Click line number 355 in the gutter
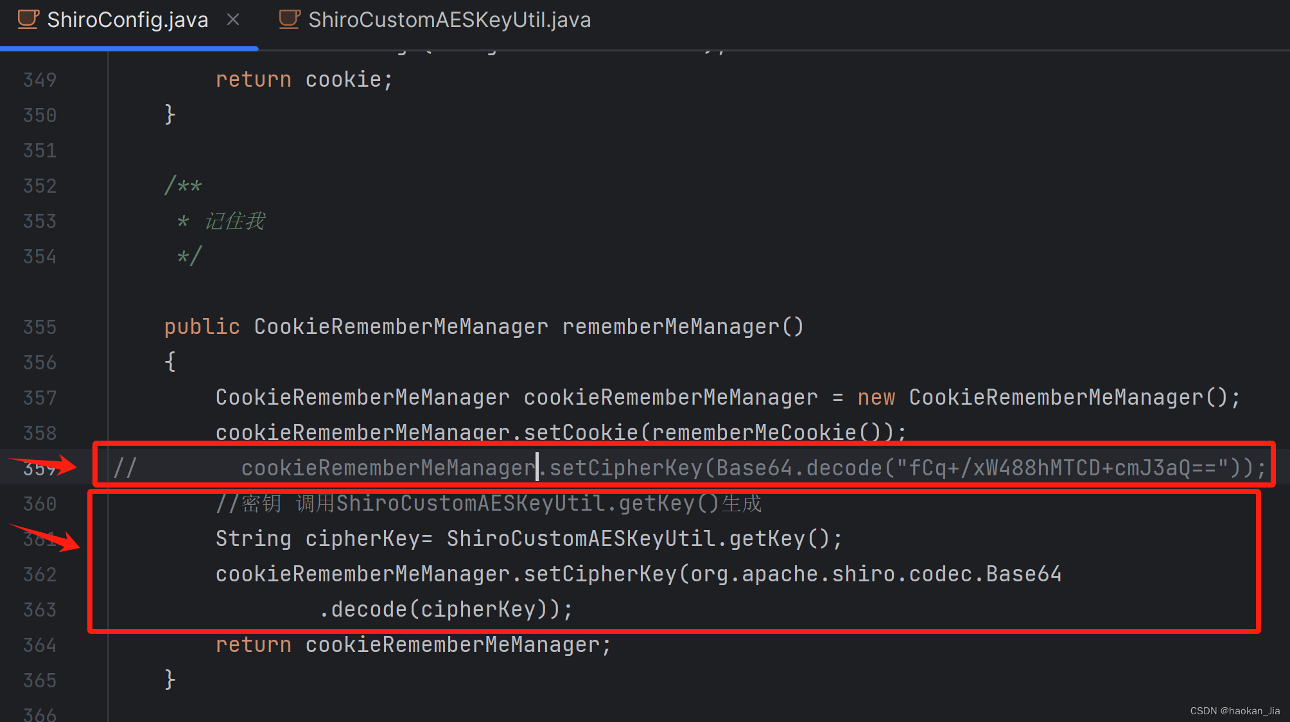Viewport: 1290px width, 722px height. 40,327
